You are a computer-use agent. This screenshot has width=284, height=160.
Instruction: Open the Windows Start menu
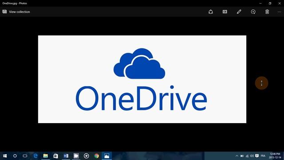(x=5, y=156)
